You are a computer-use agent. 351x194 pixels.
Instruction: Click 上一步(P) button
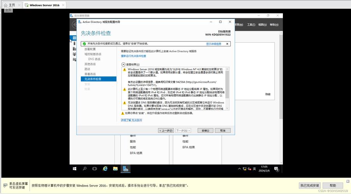click(x=166, y=130)
